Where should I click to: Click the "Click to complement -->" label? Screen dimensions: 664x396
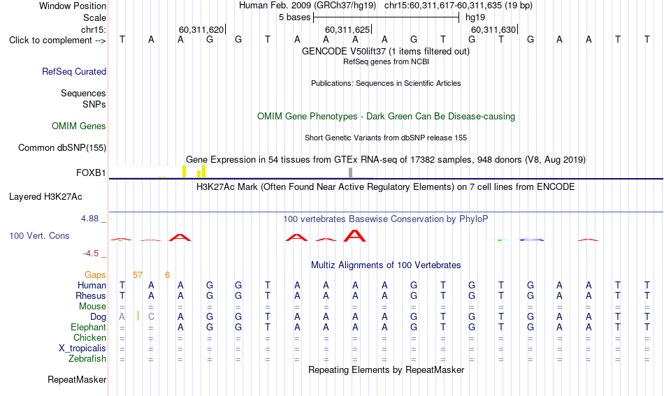57,41
